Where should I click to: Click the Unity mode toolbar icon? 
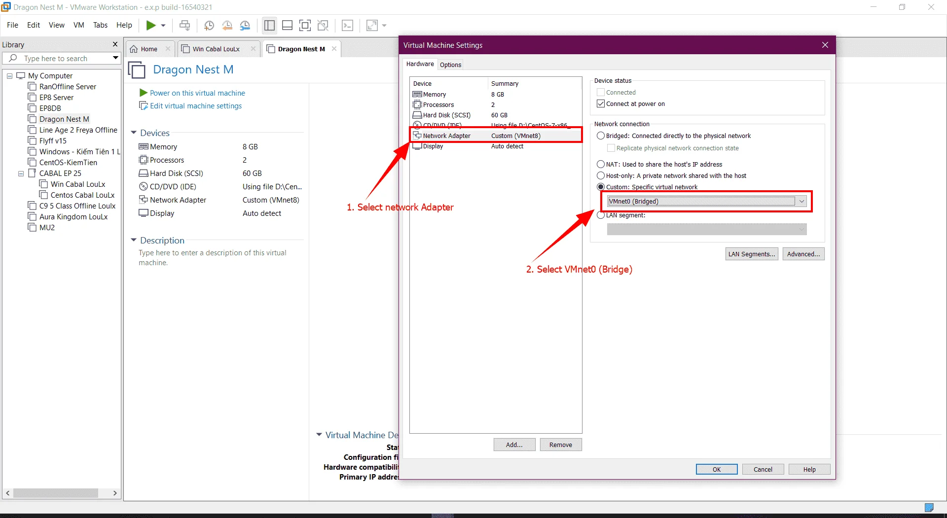pos(323,25)
